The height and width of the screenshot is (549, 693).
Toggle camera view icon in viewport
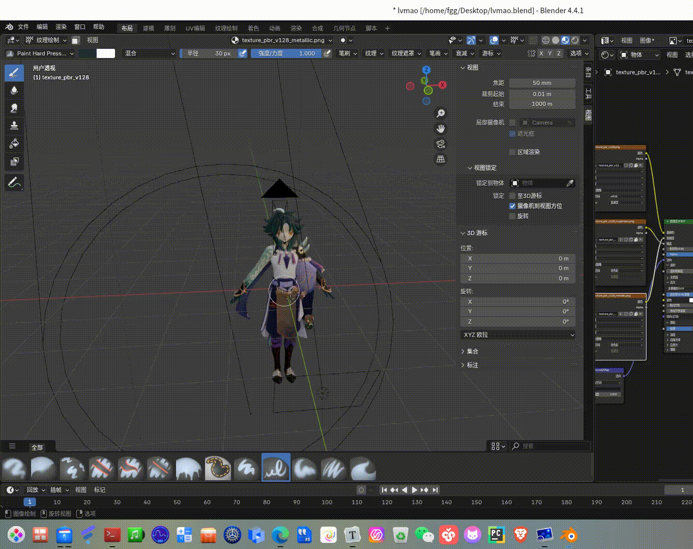pyautogui.click(x=441, y=144)
